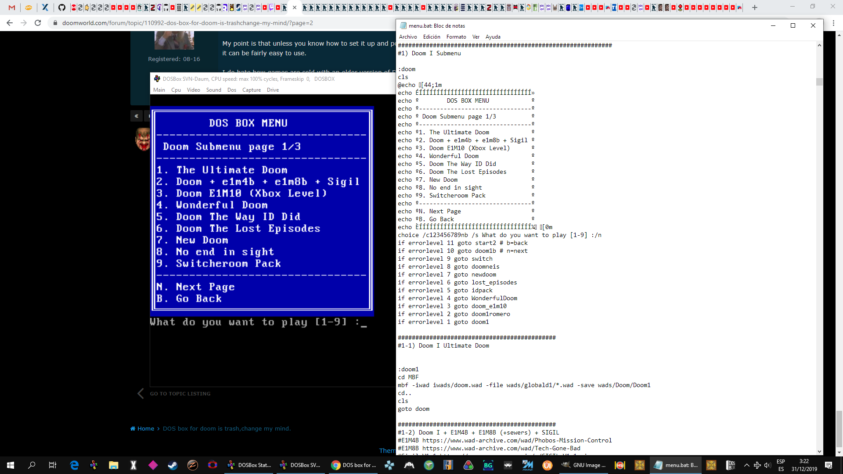Click the Doom marine forum avatar

pyautogui.click(x=142, y=140)
